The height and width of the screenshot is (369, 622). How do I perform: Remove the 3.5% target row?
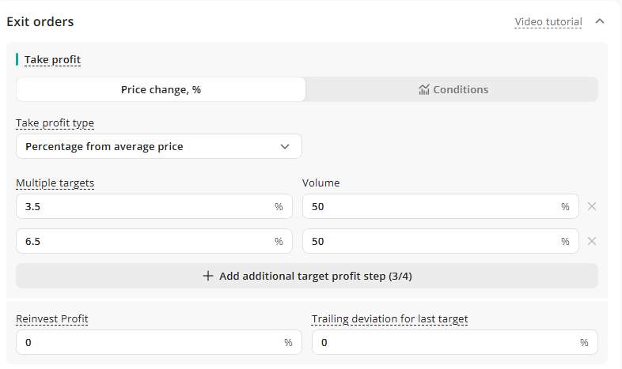coord(591,206)
